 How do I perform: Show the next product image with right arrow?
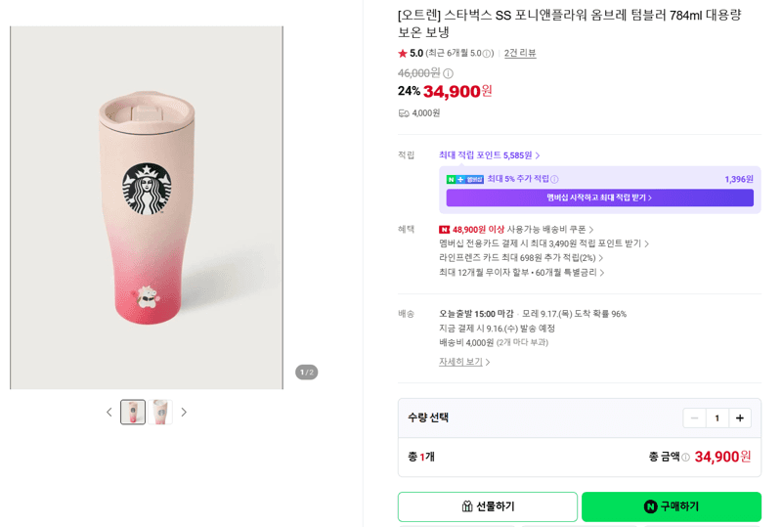pos(184,413)
